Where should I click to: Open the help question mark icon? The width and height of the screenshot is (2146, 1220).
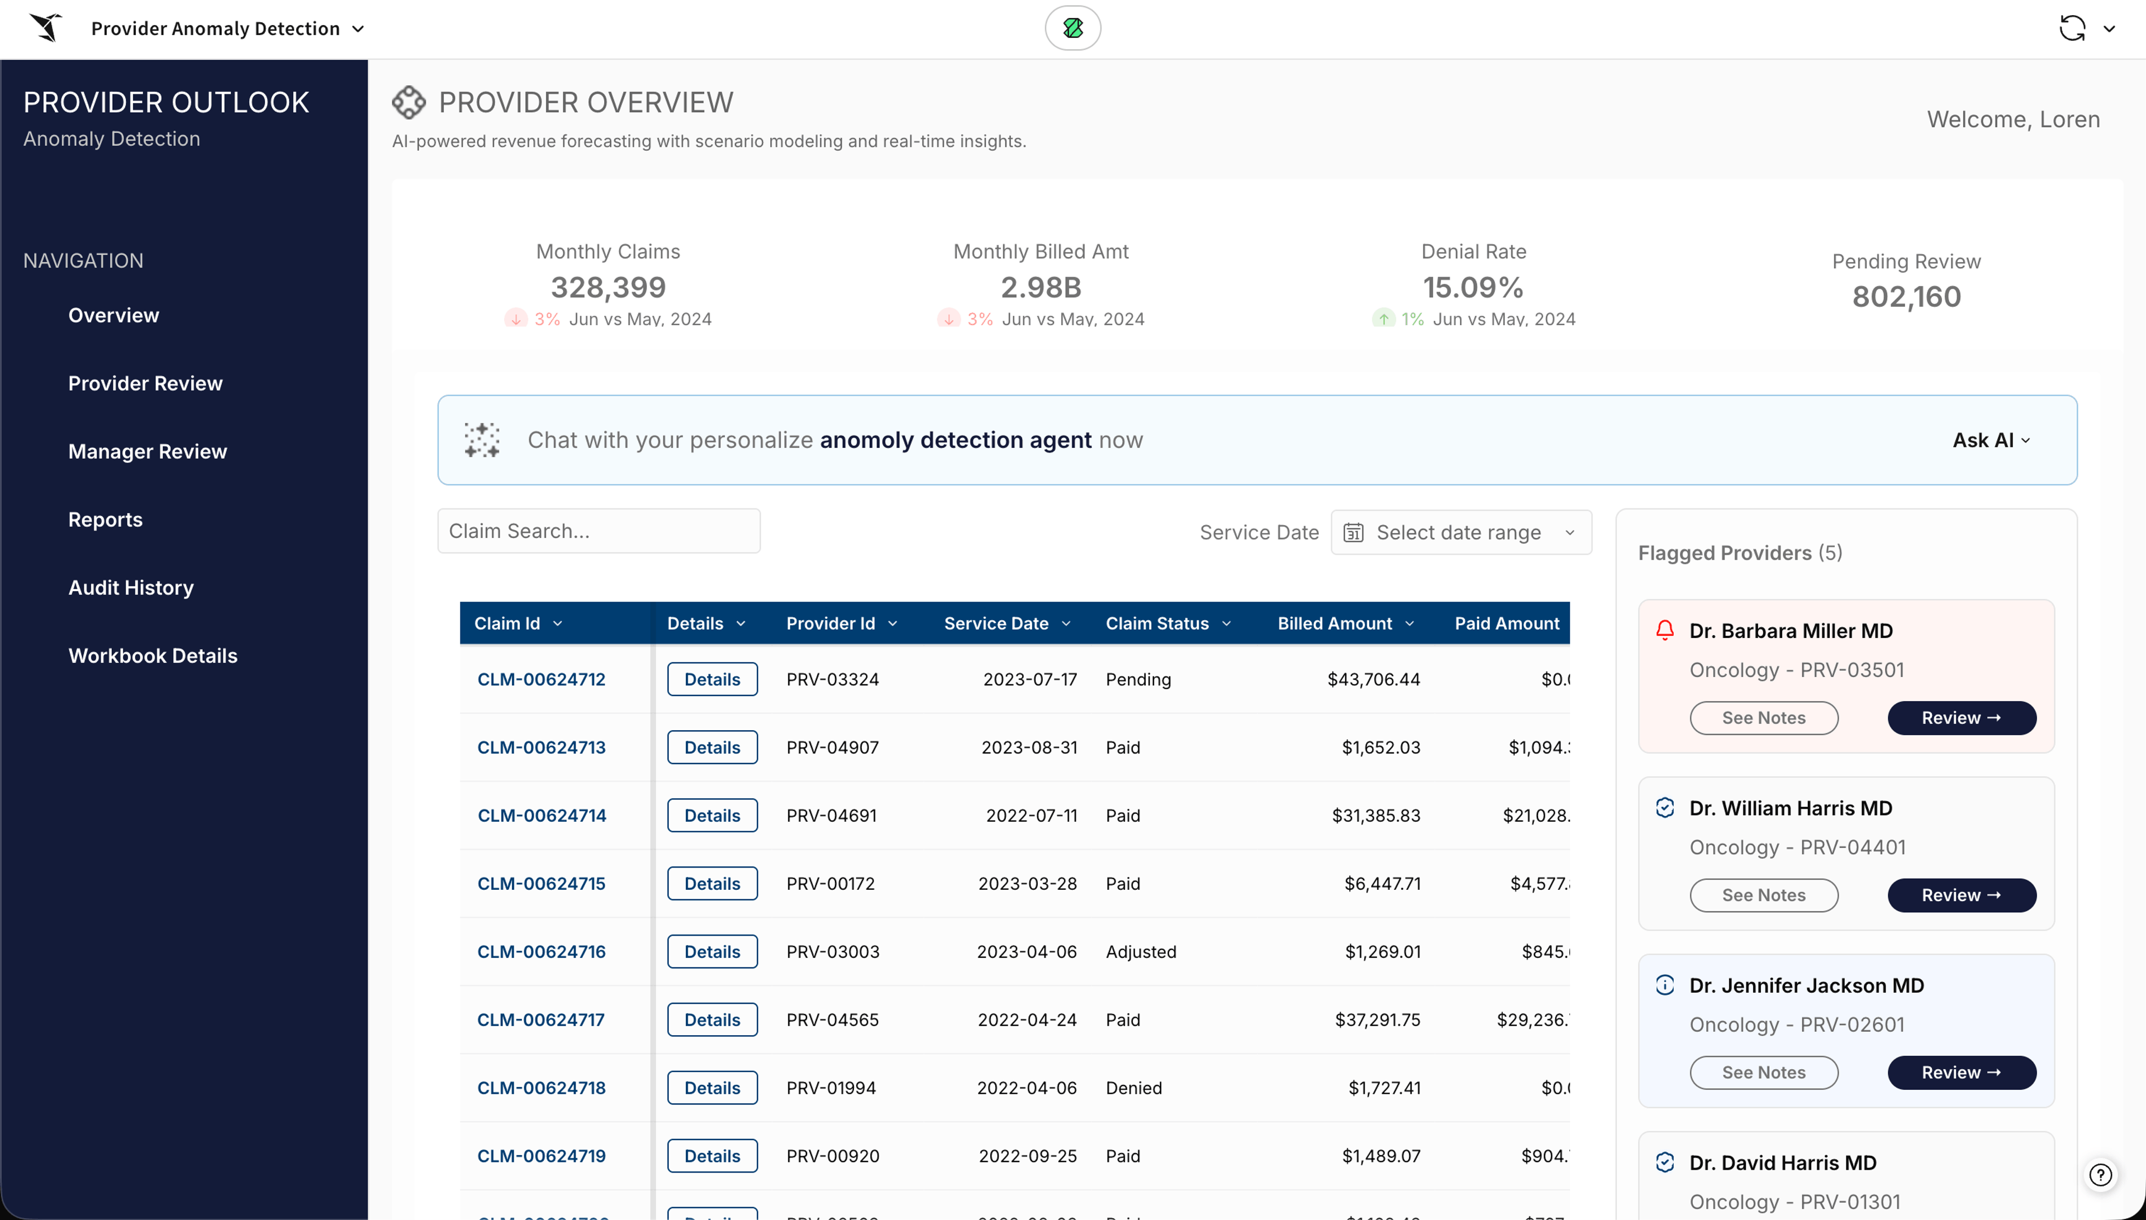pyautogui.click(x=2100, y=1175)
